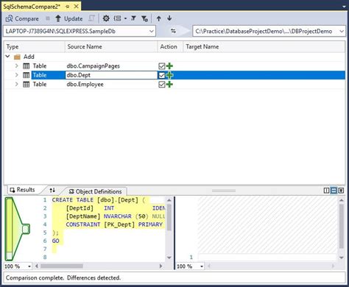
Task: Click left pane scroll-left arrow
Action: (x=37, y=266)
